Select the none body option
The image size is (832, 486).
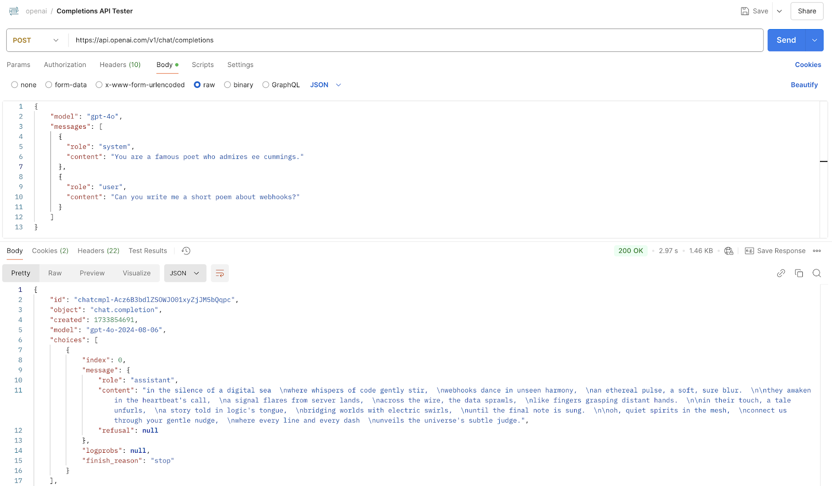[x=15, y=85]
